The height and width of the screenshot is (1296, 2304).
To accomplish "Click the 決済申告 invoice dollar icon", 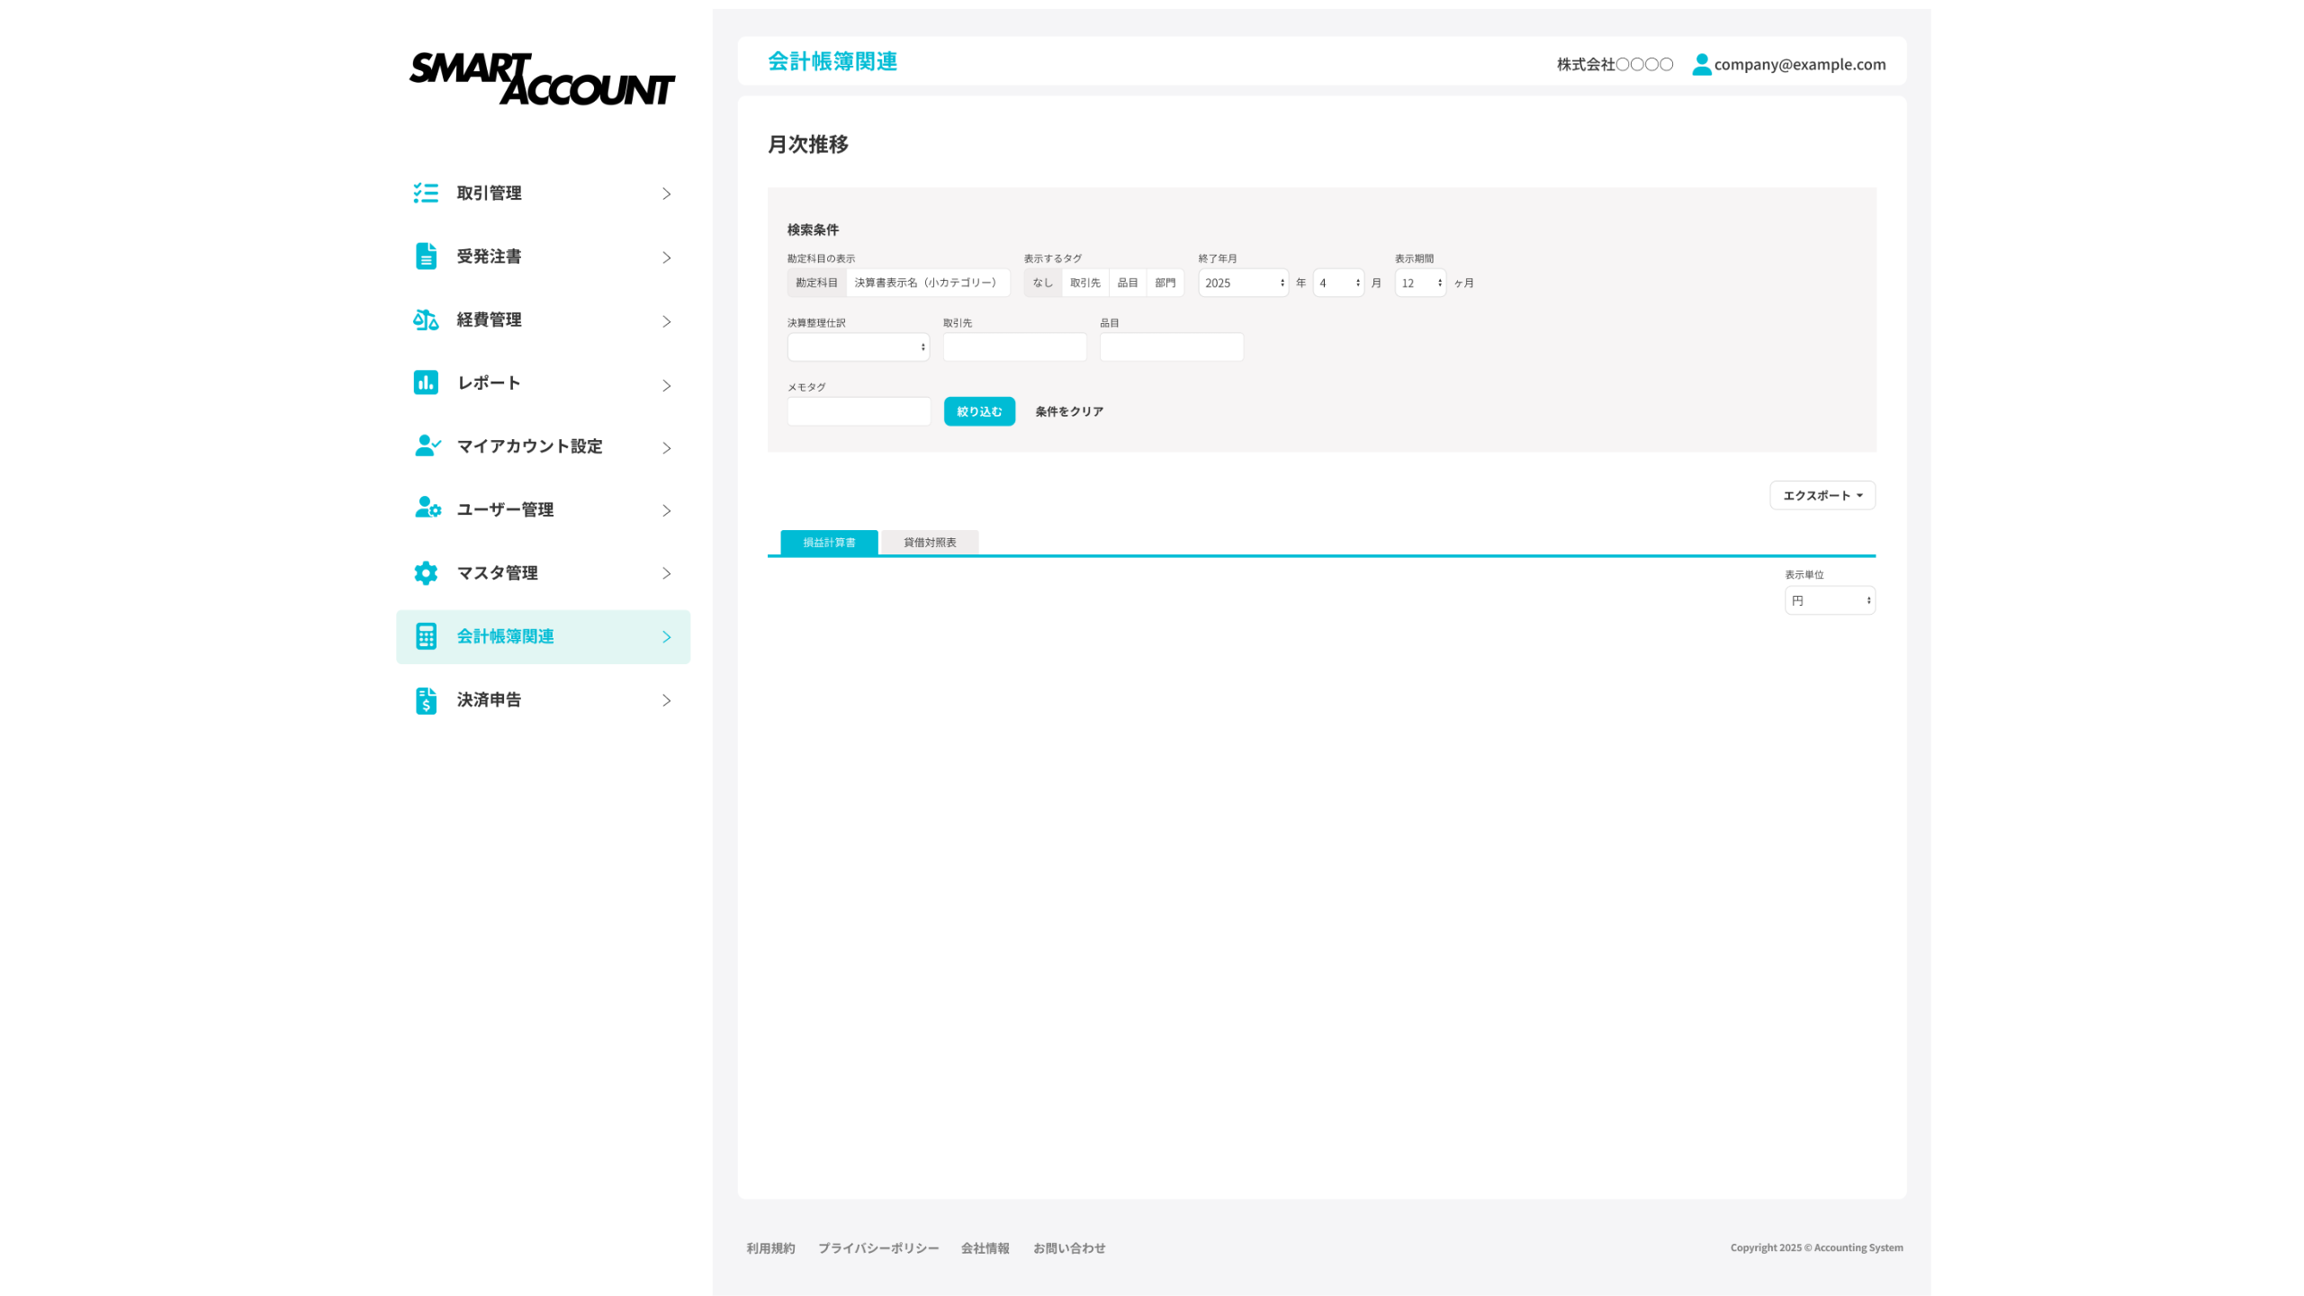I will click(x=426, y=700).
